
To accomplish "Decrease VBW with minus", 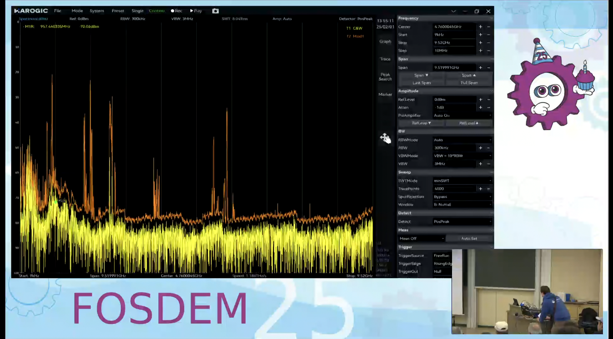I will click(x=488, y=164).
